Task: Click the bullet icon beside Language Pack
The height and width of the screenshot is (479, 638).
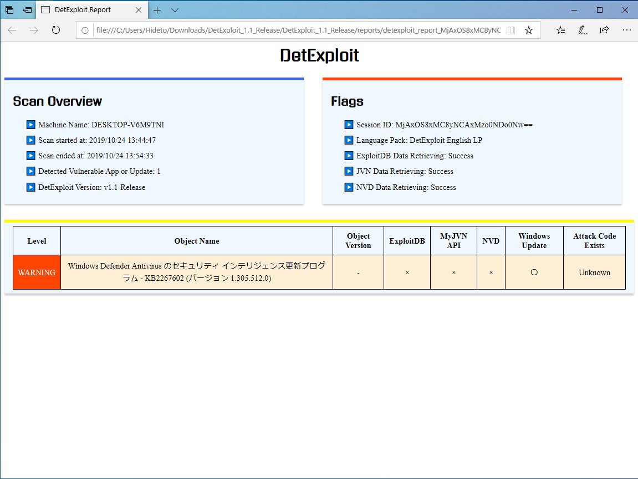Action: (x=349, y=140)
